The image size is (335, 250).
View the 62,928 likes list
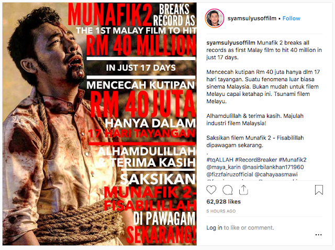pos(224,201)
